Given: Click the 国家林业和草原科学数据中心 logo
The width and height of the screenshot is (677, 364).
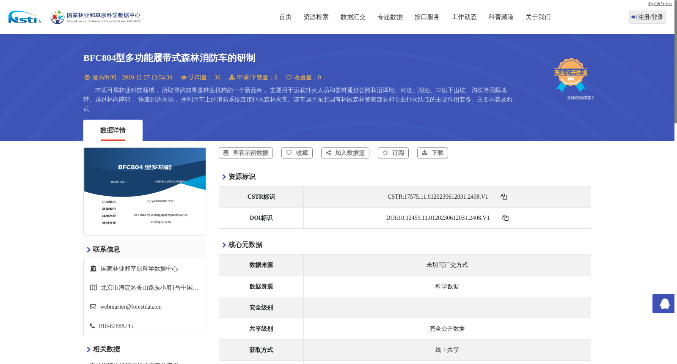Looking at the screenshot, I should tap(95, 17).
